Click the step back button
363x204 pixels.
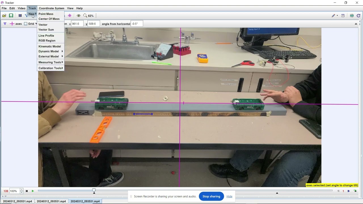338,191
